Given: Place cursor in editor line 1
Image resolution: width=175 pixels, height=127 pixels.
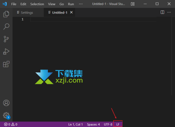Looking at the screenshot, I should click(93, 19).
